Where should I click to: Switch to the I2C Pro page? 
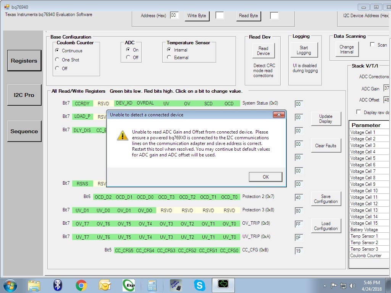coord(24,95)
